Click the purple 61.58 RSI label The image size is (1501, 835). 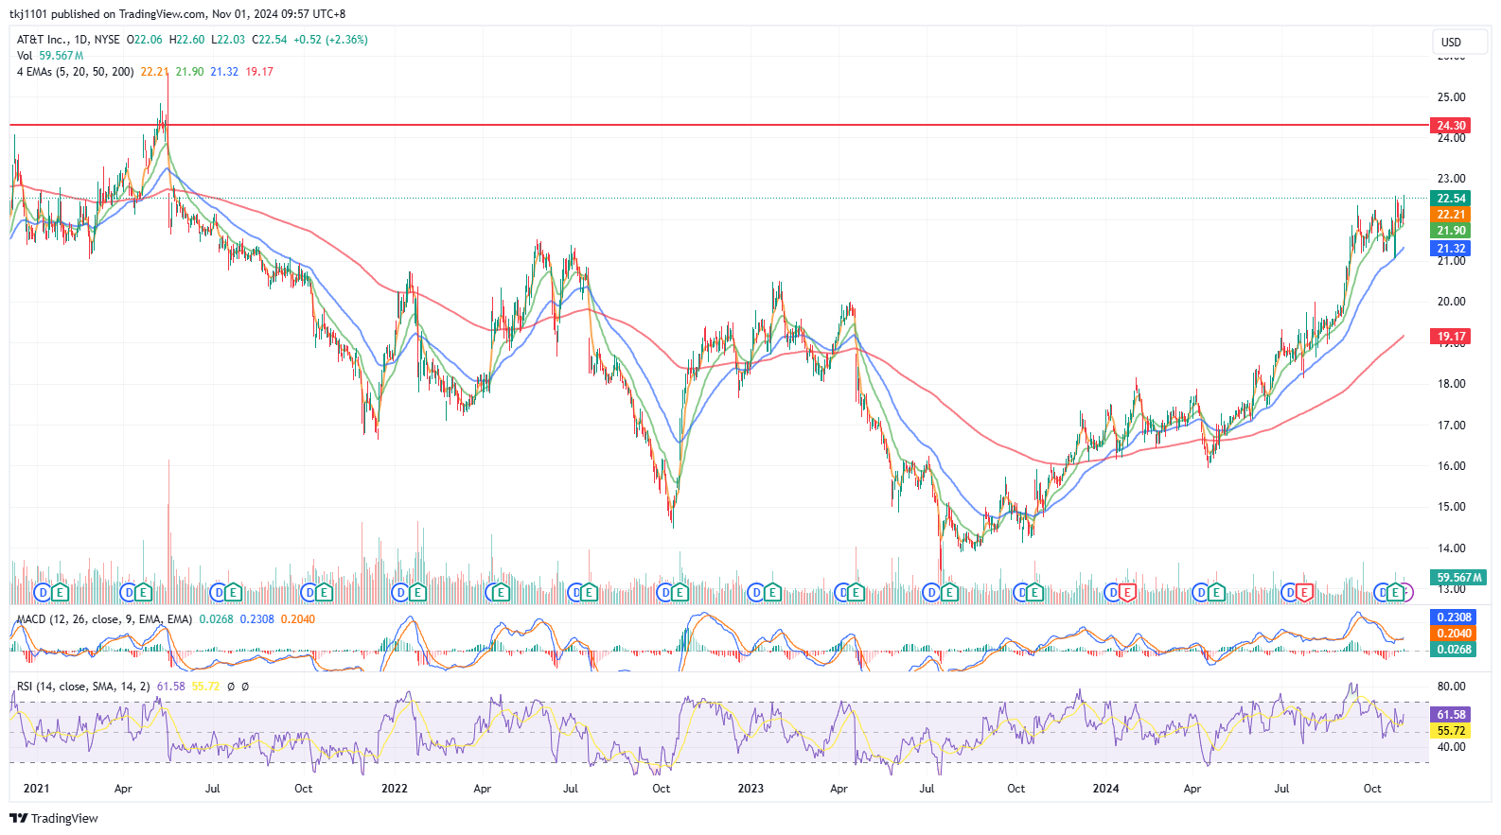1451,715
